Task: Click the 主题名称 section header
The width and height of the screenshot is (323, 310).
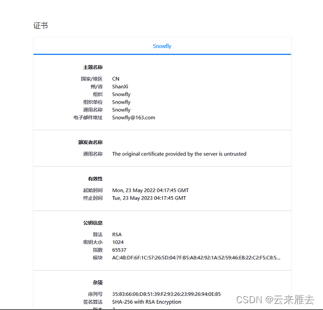Action: click(93, 67)
